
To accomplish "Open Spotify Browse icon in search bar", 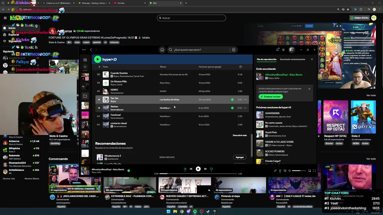I will coord(234,50).
